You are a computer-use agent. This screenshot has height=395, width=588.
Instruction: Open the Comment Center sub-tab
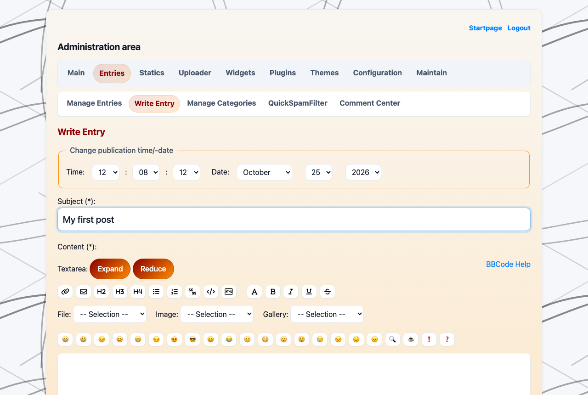point(370,103)
